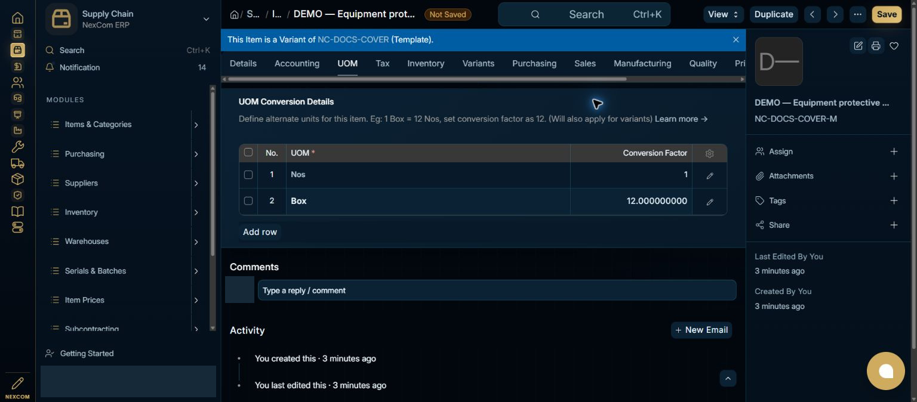This screenshot has width=917, height=402.
Task: Open the home icon in left rail
Action: coord(17,18)
